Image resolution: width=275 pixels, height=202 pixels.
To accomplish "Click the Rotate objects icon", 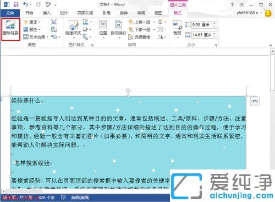I will point(160,37).
